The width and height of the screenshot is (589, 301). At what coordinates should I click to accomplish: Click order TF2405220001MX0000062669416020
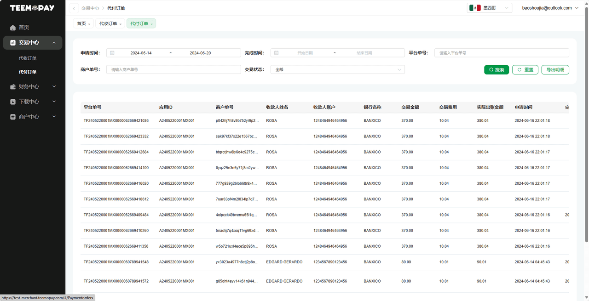coord(116,183)
